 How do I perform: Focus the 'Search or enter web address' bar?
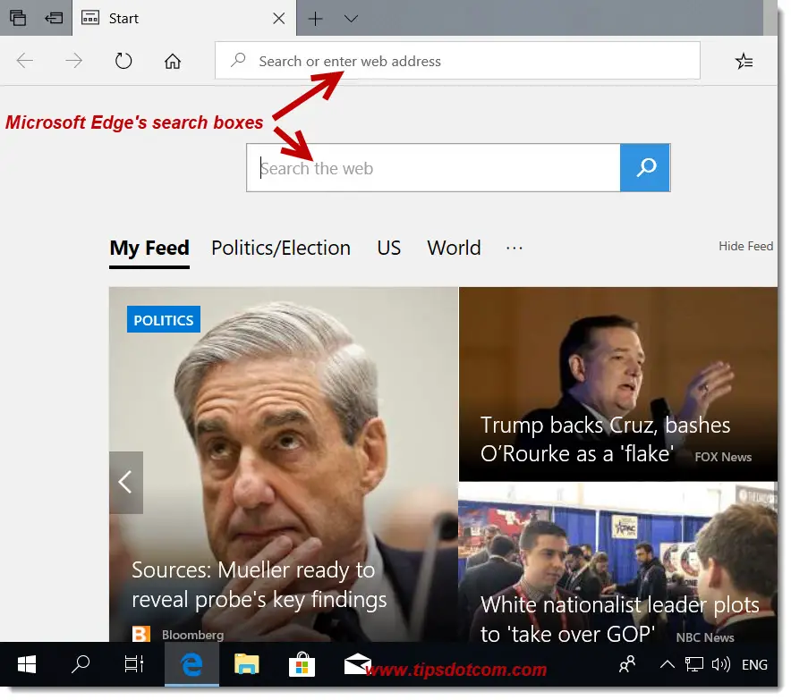coord(457,61)
